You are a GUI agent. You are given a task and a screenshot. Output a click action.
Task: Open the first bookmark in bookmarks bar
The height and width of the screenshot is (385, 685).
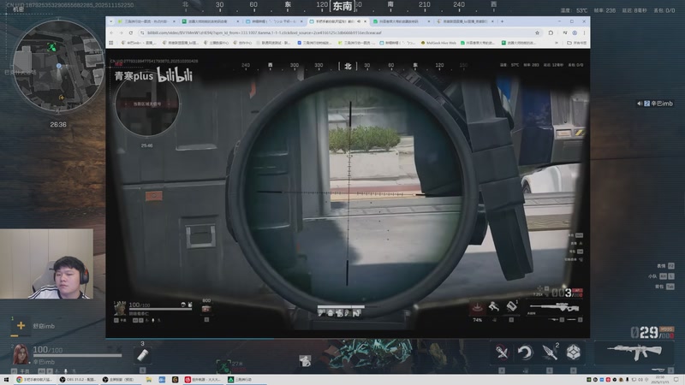(139, 43)
